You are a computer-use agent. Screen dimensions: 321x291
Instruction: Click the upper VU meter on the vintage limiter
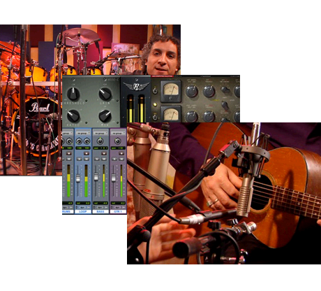pos(170,91)
